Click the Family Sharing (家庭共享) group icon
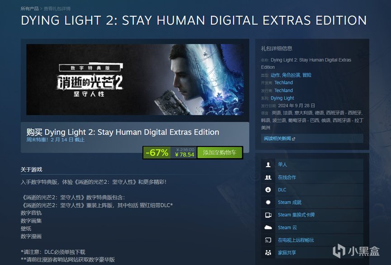This screenshot has height=265, width=391. [268, 252]
